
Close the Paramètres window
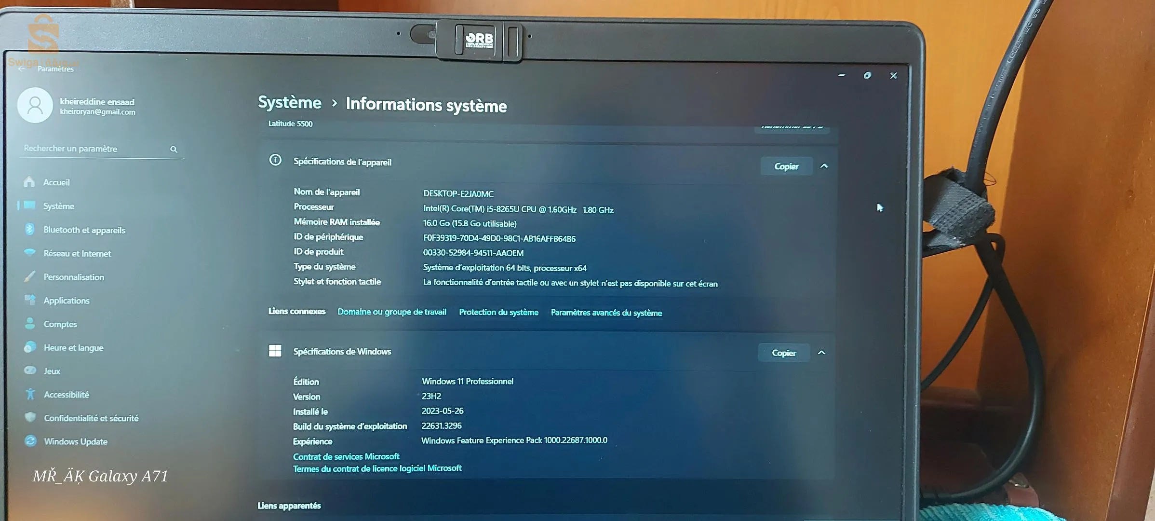pos(893,75)
